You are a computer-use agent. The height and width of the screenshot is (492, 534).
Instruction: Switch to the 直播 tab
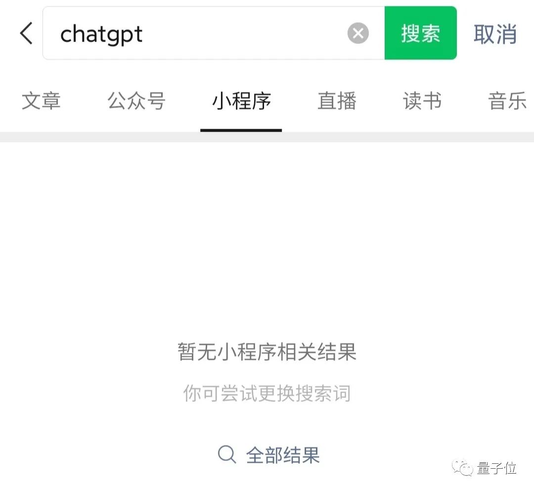pos(337,101)
